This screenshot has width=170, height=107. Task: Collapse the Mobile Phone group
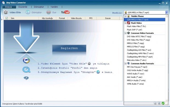pyautogui.click(x=125, y=16)
